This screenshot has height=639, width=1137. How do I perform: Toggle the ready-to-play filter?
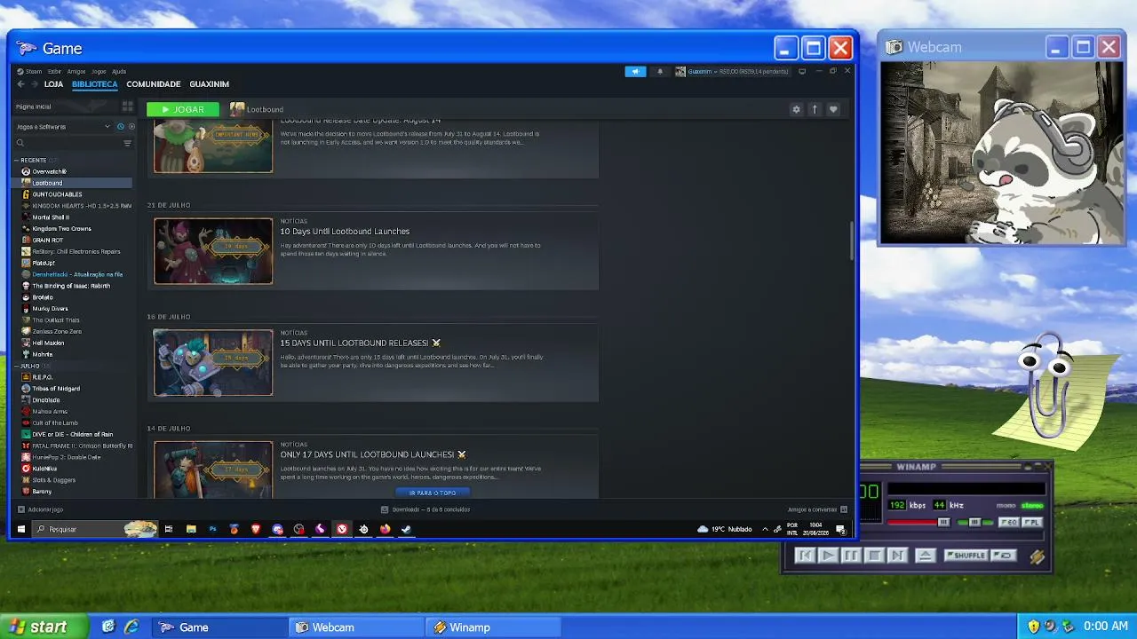tap(131, 127)
